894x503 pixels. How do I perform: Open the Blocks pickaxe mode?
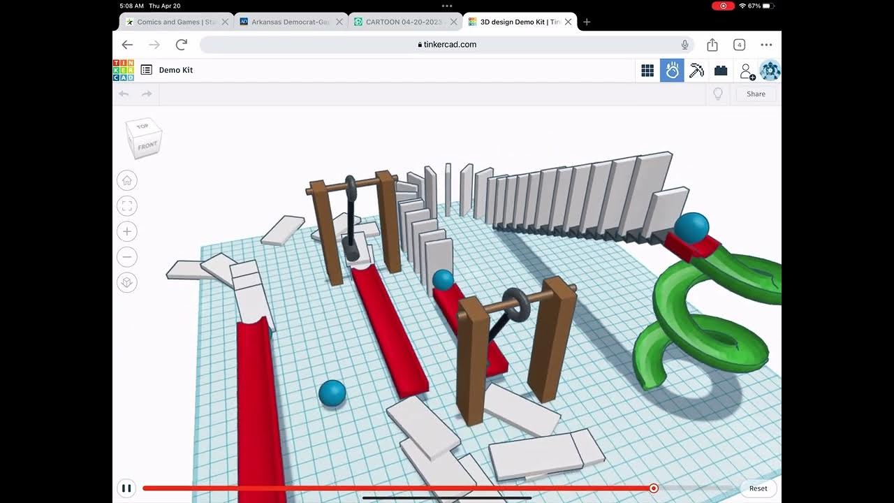point(696,71)
